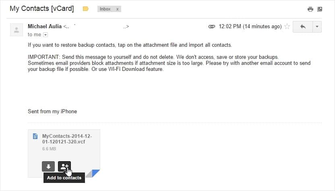Open the MyContacts-2014-12-01 file name
The image size is (335, 191).
(x=67, y=139)
